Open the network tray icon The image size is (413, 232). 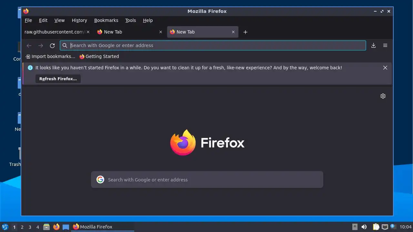pyautogui.click(x=385, y=227)
